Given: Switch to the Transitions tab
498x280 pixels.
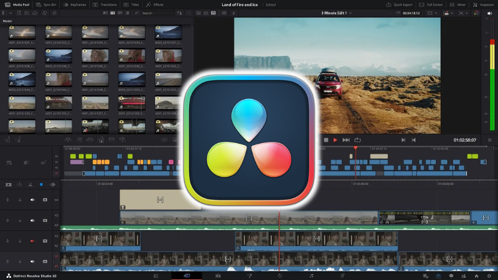Looking at the screenshot, I should pos(105,5).
